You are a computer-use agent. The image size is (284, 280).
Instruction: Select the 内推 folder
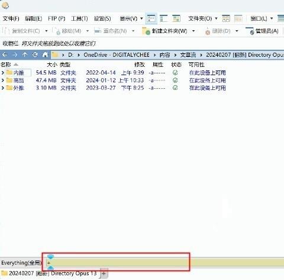18,73
